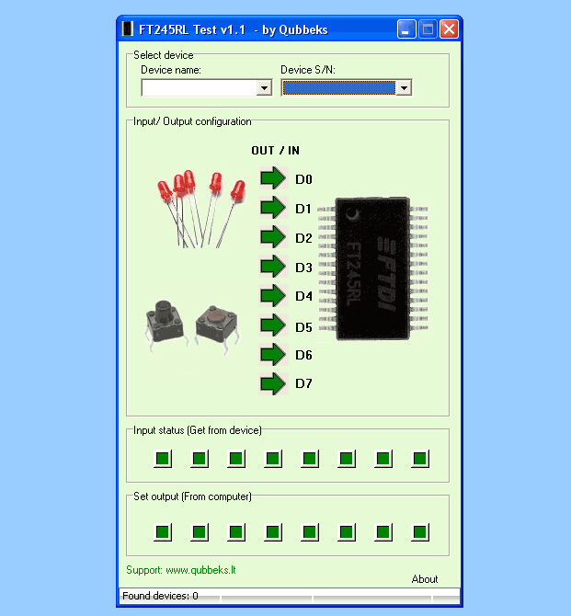Switch the D7 direction arrow

pyautogui.click(x=273, y=383)
